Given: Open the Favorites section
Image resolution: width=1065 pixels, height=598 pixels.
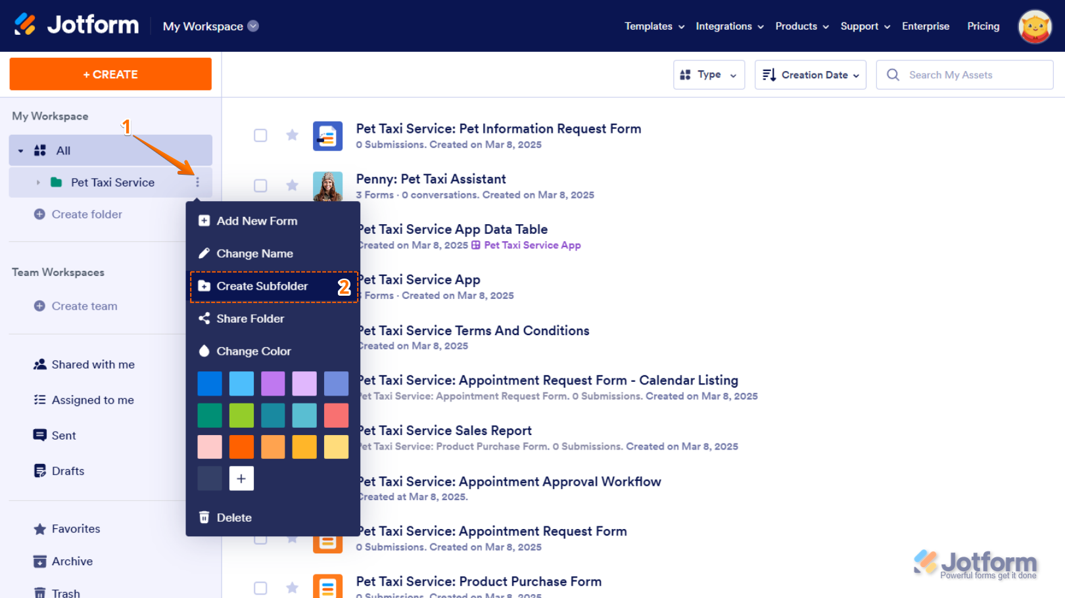Looking at the screenshot, I should click(66, 529).
